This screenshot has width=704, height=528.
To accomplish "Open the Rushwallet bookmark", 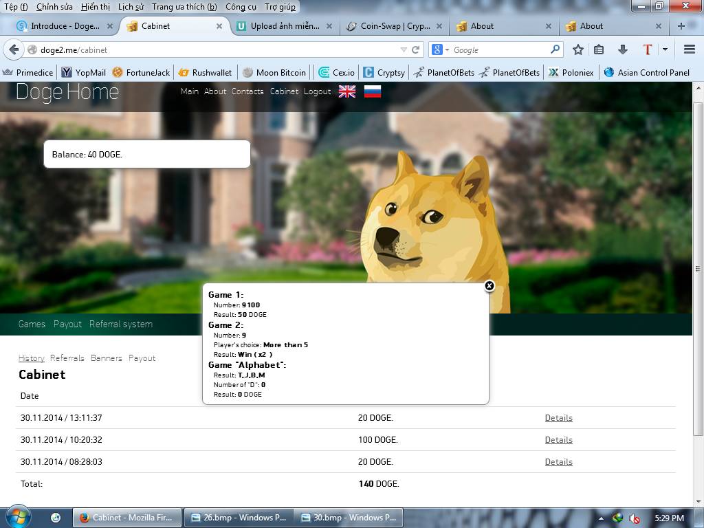I will [x=205, y=72].
